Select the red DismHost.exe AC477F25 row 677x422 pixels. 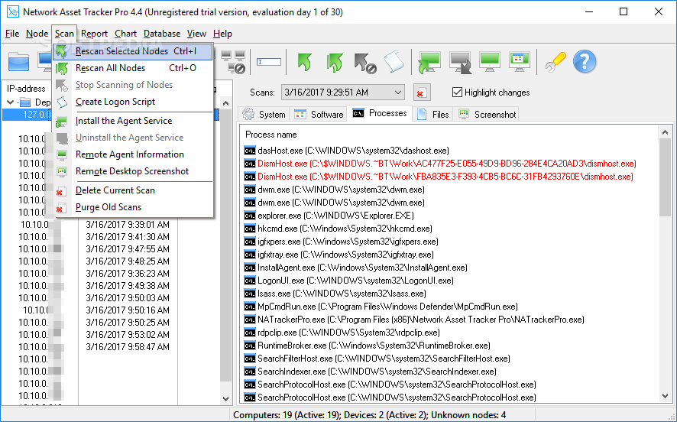coord(440,164)
